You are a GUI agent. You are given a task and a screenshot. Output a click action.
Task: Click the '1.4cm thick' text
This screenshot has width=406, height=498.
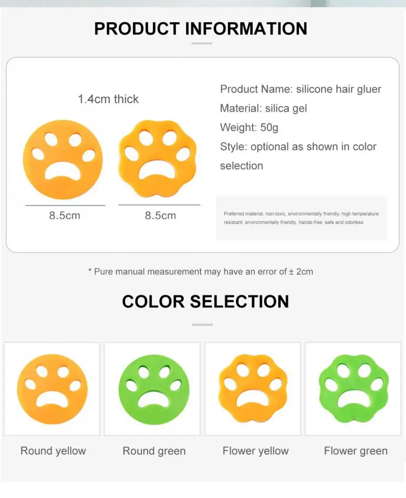(108, 99)
